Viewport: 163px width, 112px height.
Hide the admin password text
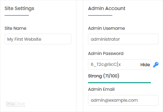pyautogui.click(x=145, y=65)
